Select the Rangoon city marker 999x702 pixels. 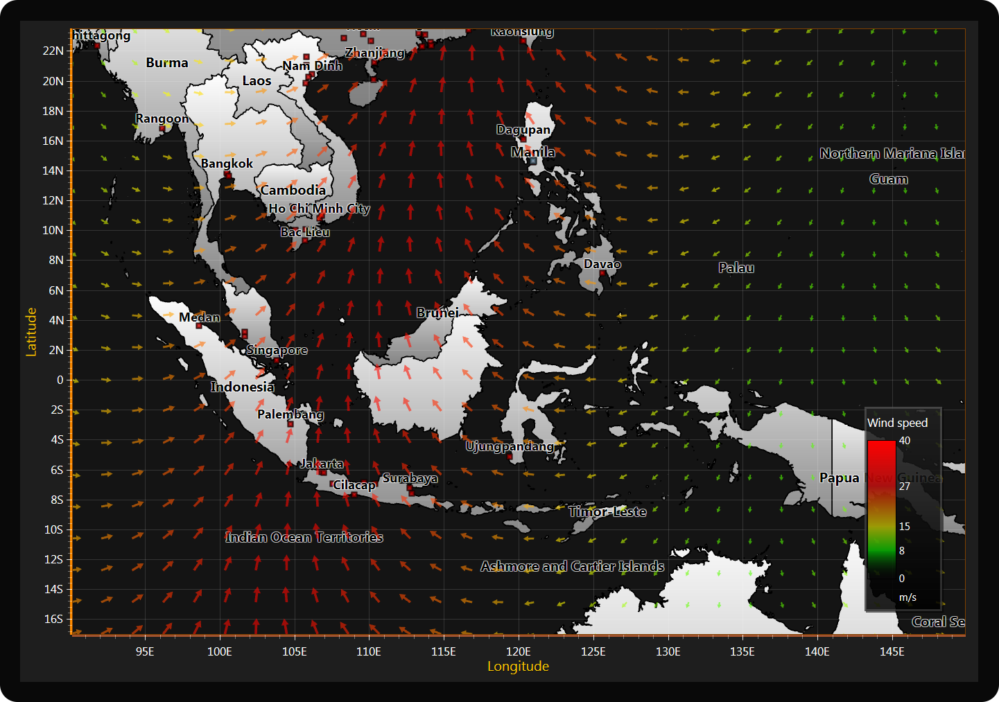[x=162, y=128]
